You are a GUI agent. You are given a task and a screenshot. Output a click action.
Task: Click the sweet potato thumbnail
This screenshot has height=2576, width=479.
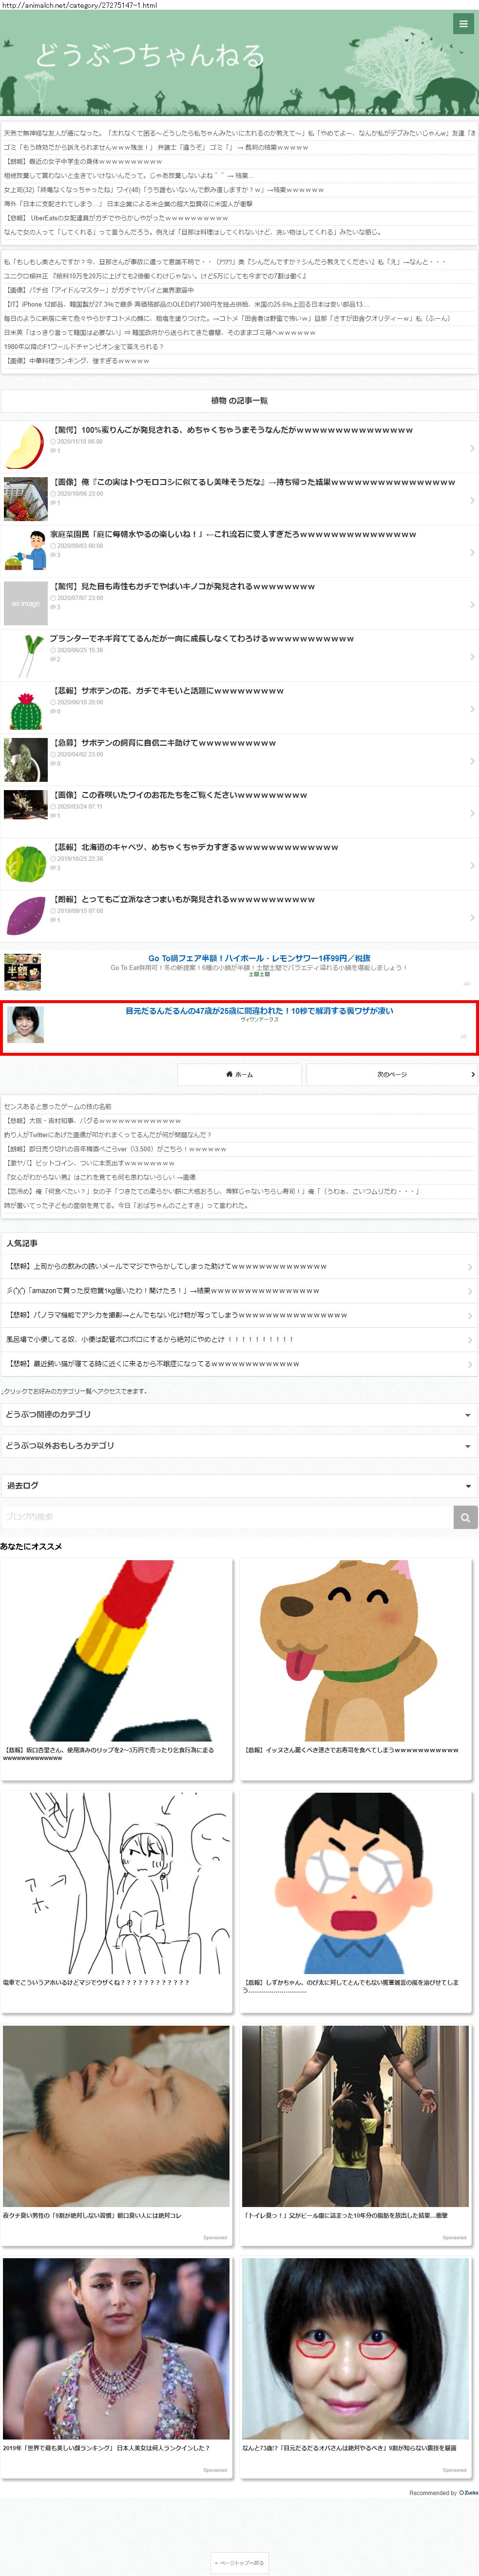(25, 916)
